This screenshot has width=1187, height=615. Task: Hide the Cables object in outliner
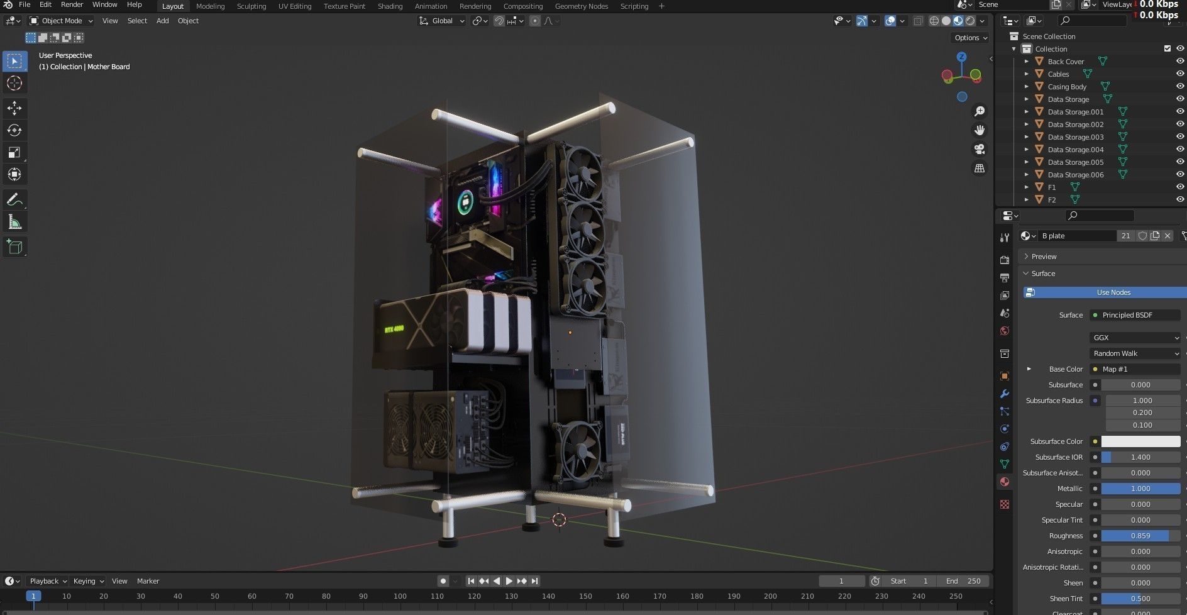coord(1180,74)
